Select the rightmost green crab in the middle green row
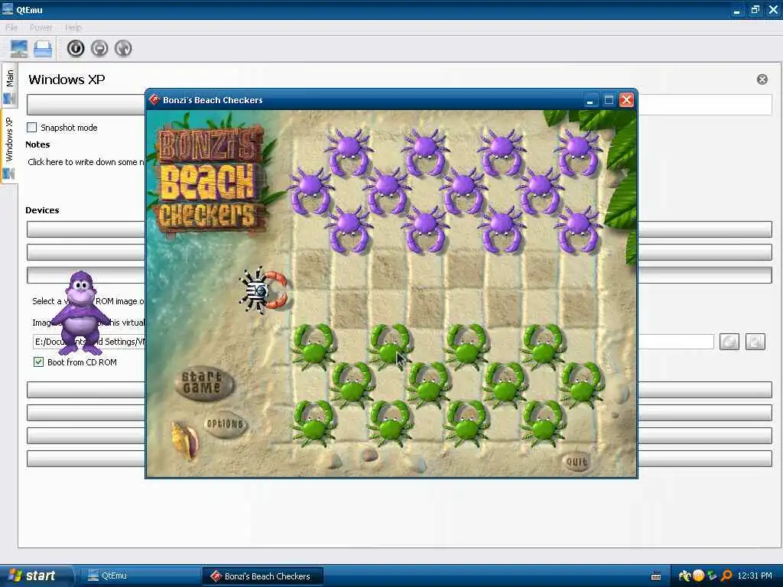 click(581, 384)
